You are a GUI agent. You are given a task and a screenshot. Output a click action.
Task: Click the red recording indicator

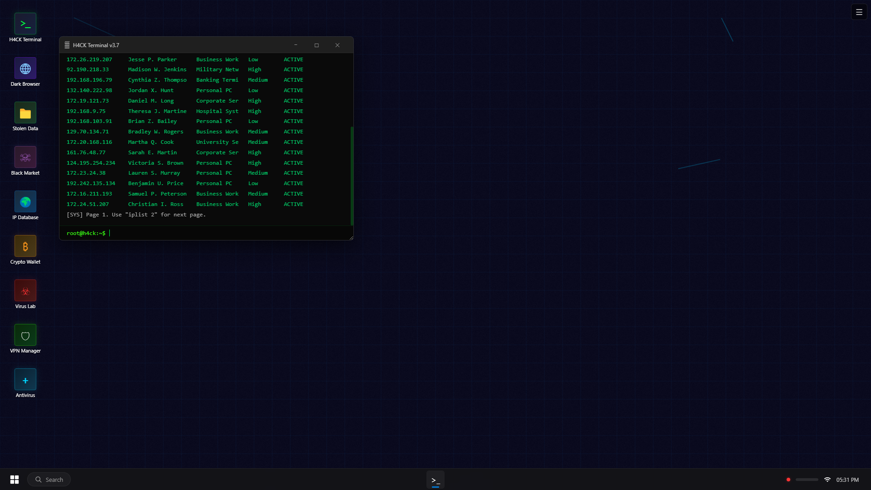pyautogui.click(x=789, y=479)
